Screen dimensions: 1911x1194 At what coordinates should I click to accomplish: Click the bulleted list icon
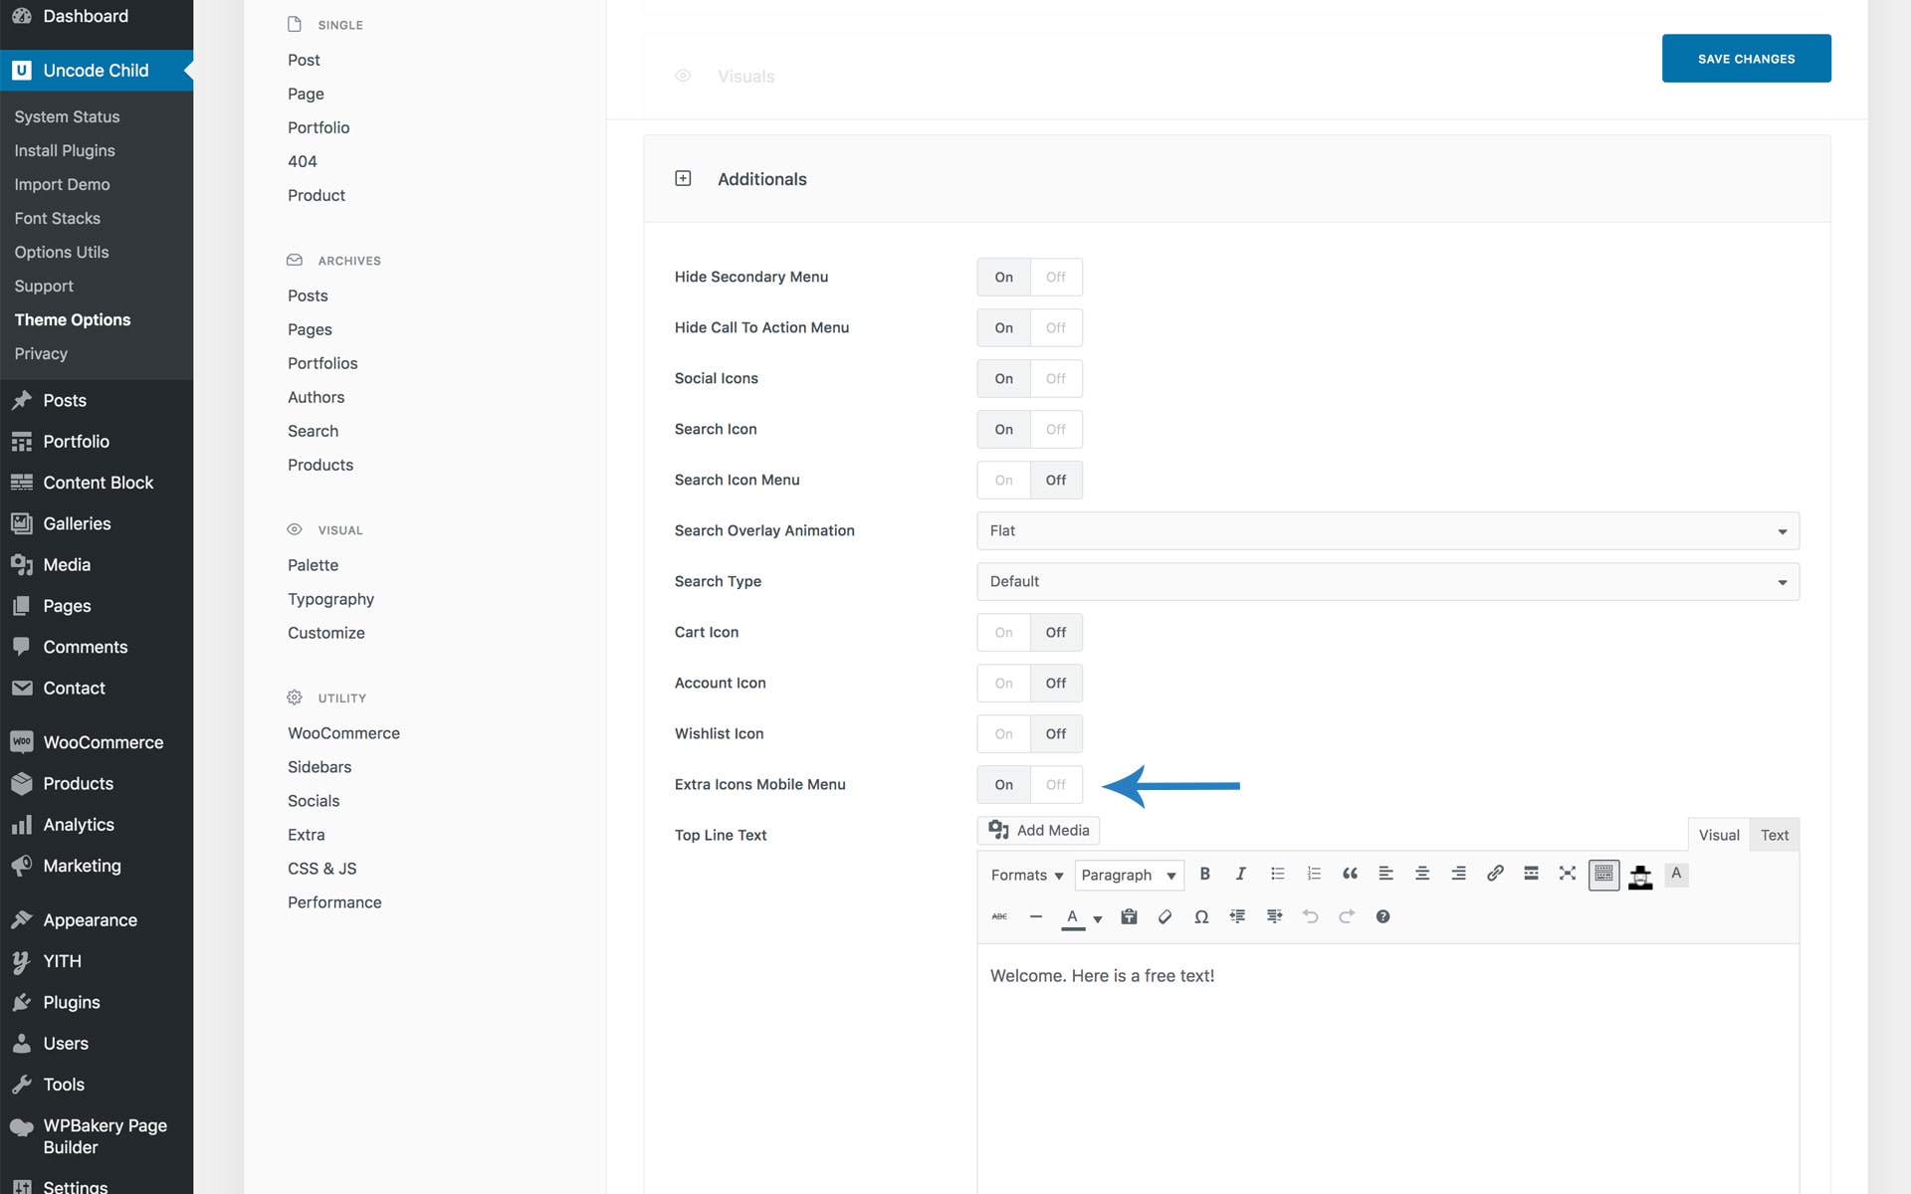coord(1277,874)
